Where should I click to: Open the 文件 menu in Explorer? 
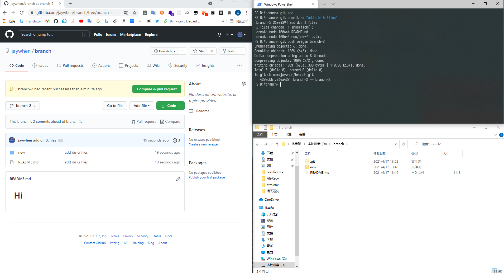tap(260, 135)
